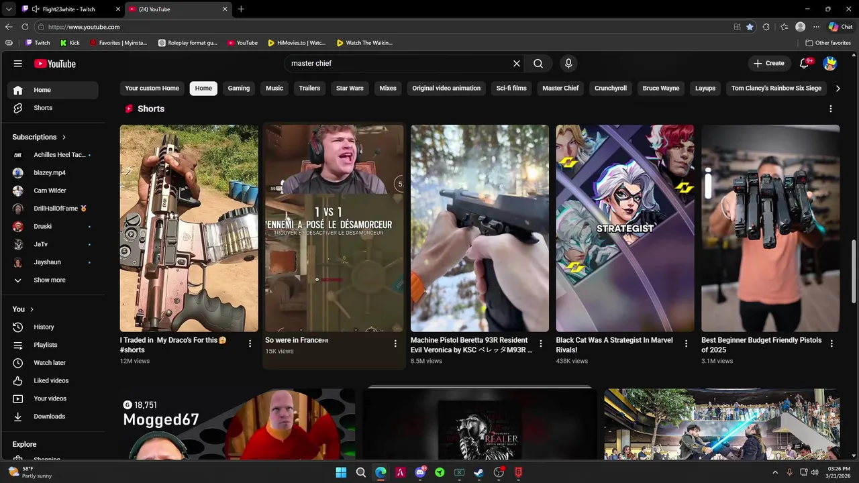This screenshot has height=483, width=859.
Task: Open menu for Machine Pistol Beretta 93R short
Action: coord(541,343)
